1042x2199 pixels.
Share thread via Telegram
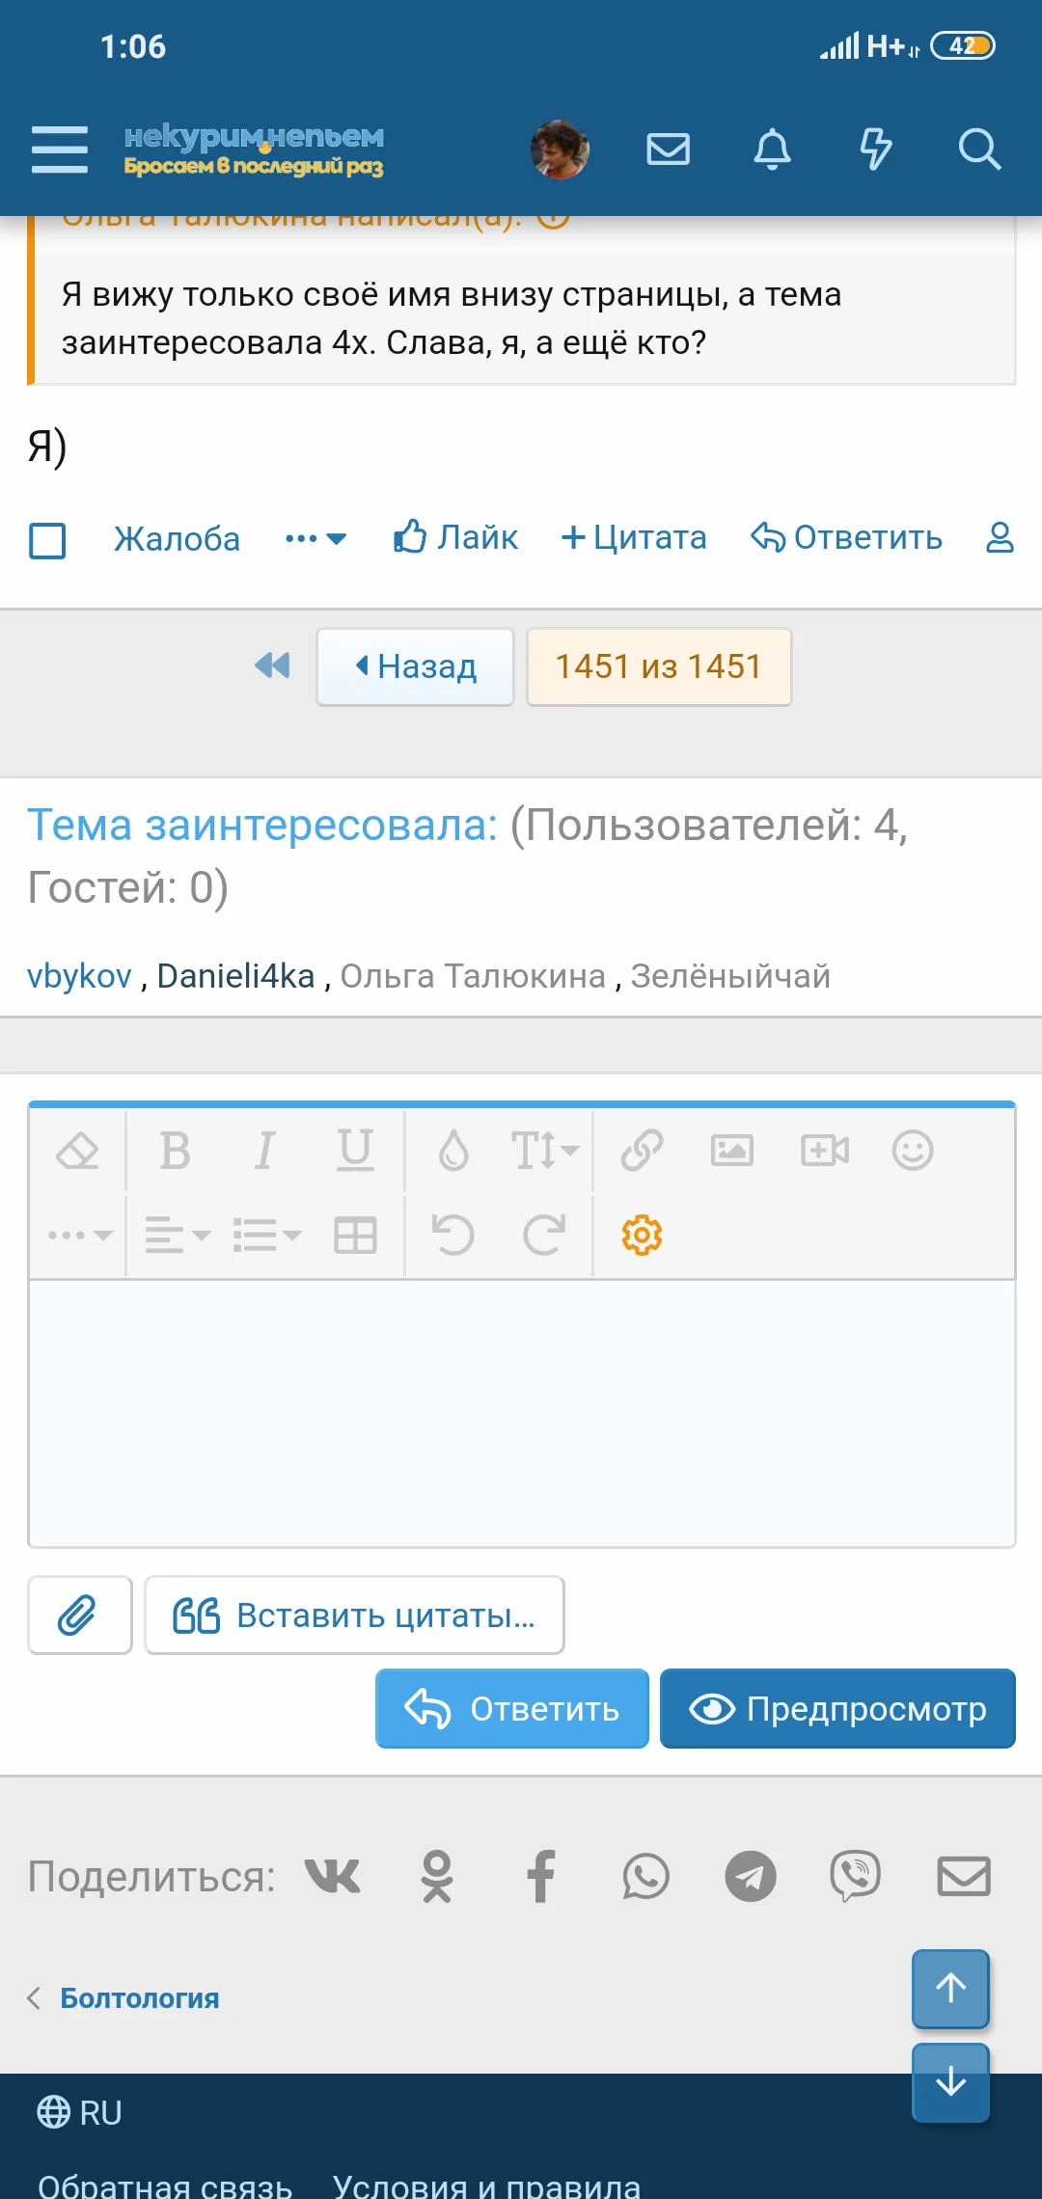click(x=751, y=1876)
